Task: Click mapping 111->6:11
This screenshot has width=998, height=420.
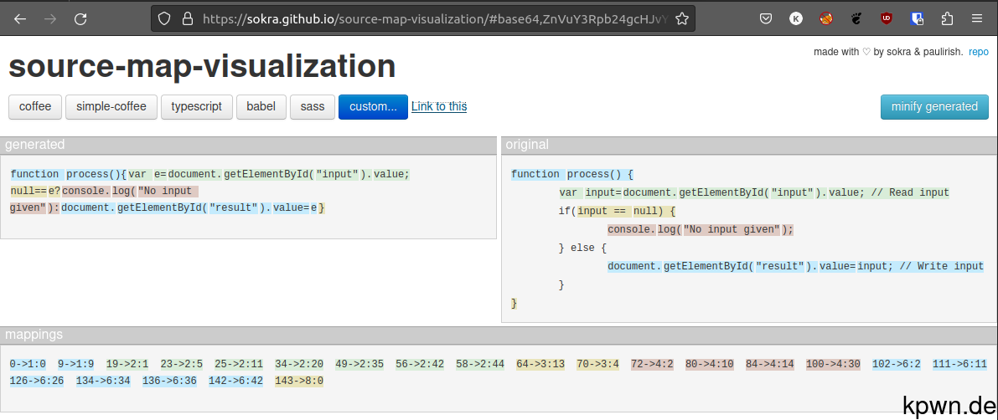Action: point(959,364)
